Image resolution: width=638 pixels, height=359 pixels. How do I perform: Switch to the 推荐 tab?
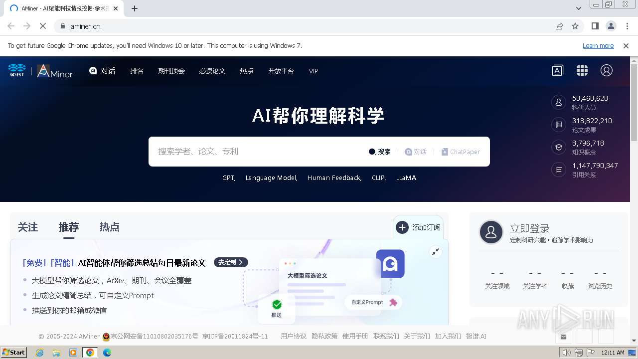(69, 227)
